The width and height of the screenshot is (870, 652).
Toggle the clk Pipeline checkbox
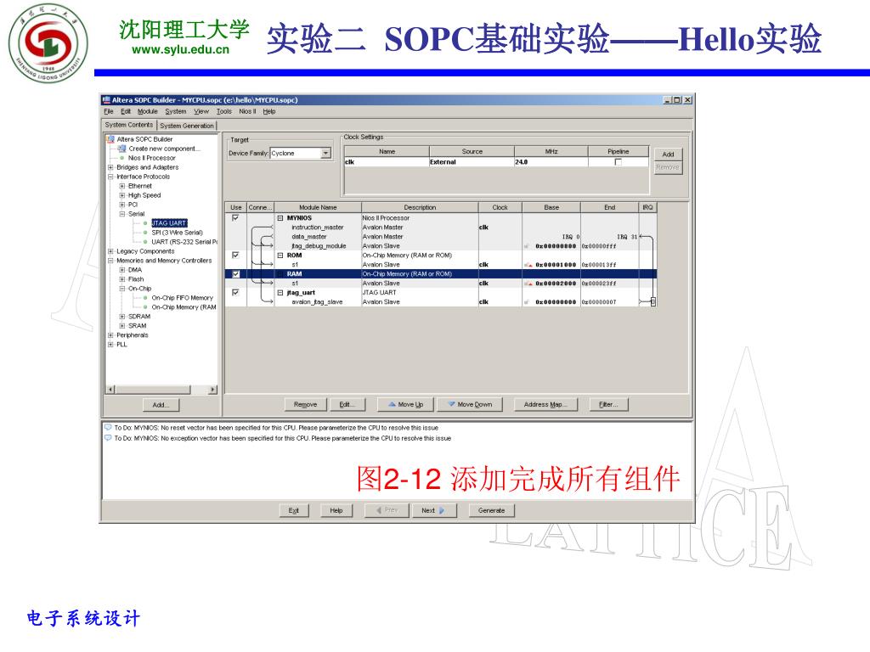click(x=619, y=162)
